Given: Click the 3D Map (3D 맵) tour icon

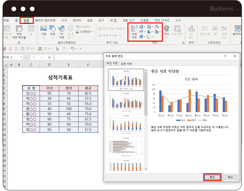Looking at the screenshot, I should click(191, 31).
